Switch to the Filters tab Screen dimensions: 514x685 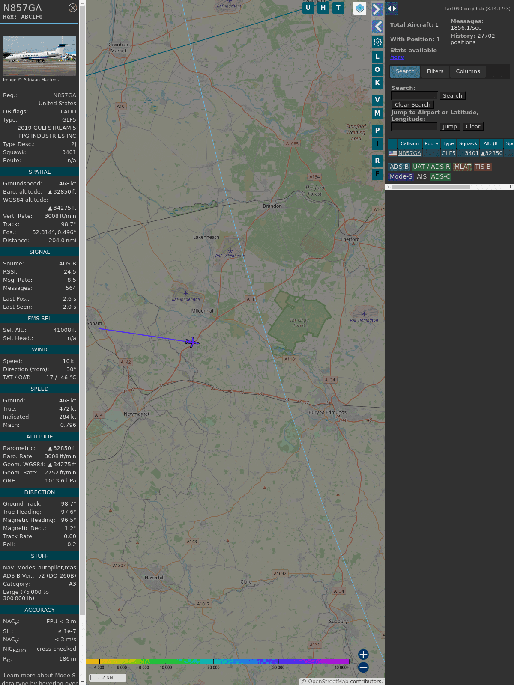coord(435,71)
